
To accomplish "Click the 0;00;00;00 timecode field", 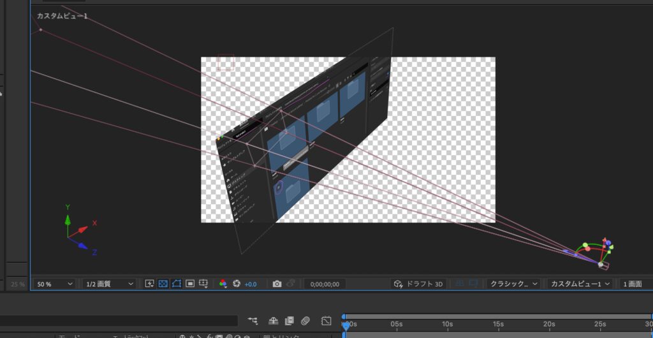I will (325, 284).
